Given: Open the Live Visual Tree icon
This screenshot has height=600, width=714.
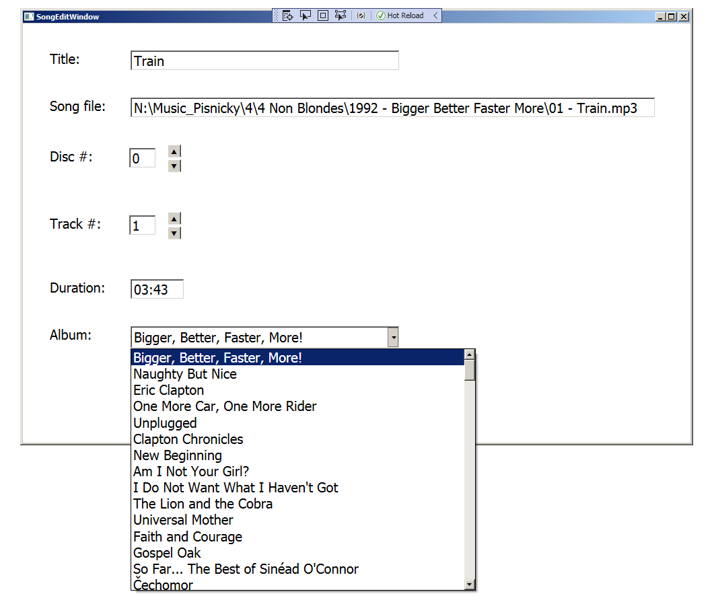Looking at the screenshot, I should click(287, 16).
